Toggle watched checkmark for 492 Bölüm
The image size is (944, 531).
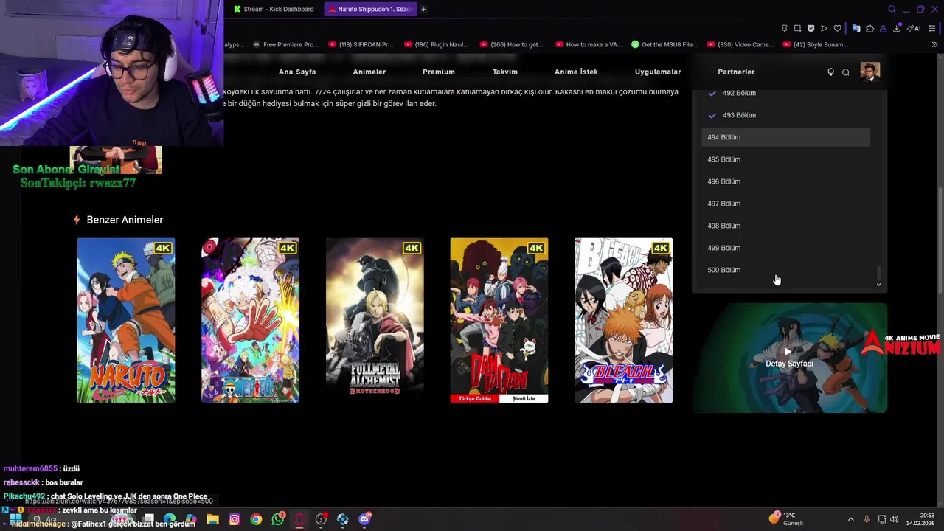pyautogui.click(x=712, y=93)
